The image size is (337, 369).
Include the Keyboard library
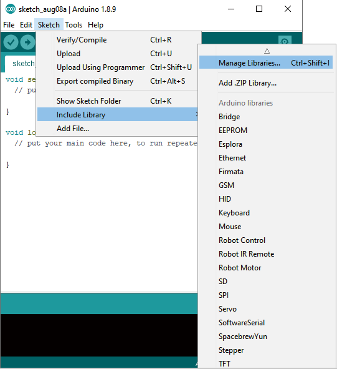tap(266, 213)
